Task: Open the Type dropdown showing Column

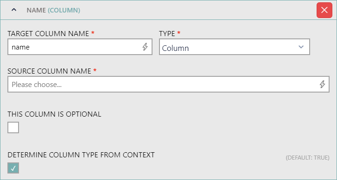Action: pyautogui.click(x=235, y=47)
